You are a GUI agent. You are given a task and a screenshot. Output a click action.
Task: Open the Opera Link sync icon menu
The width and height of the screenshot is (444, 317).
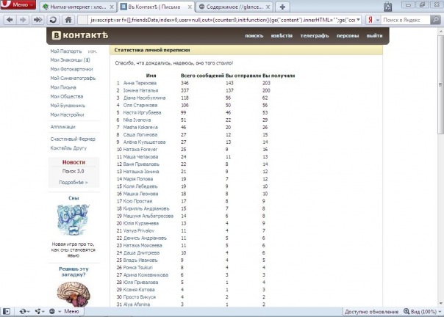point(24,311)
